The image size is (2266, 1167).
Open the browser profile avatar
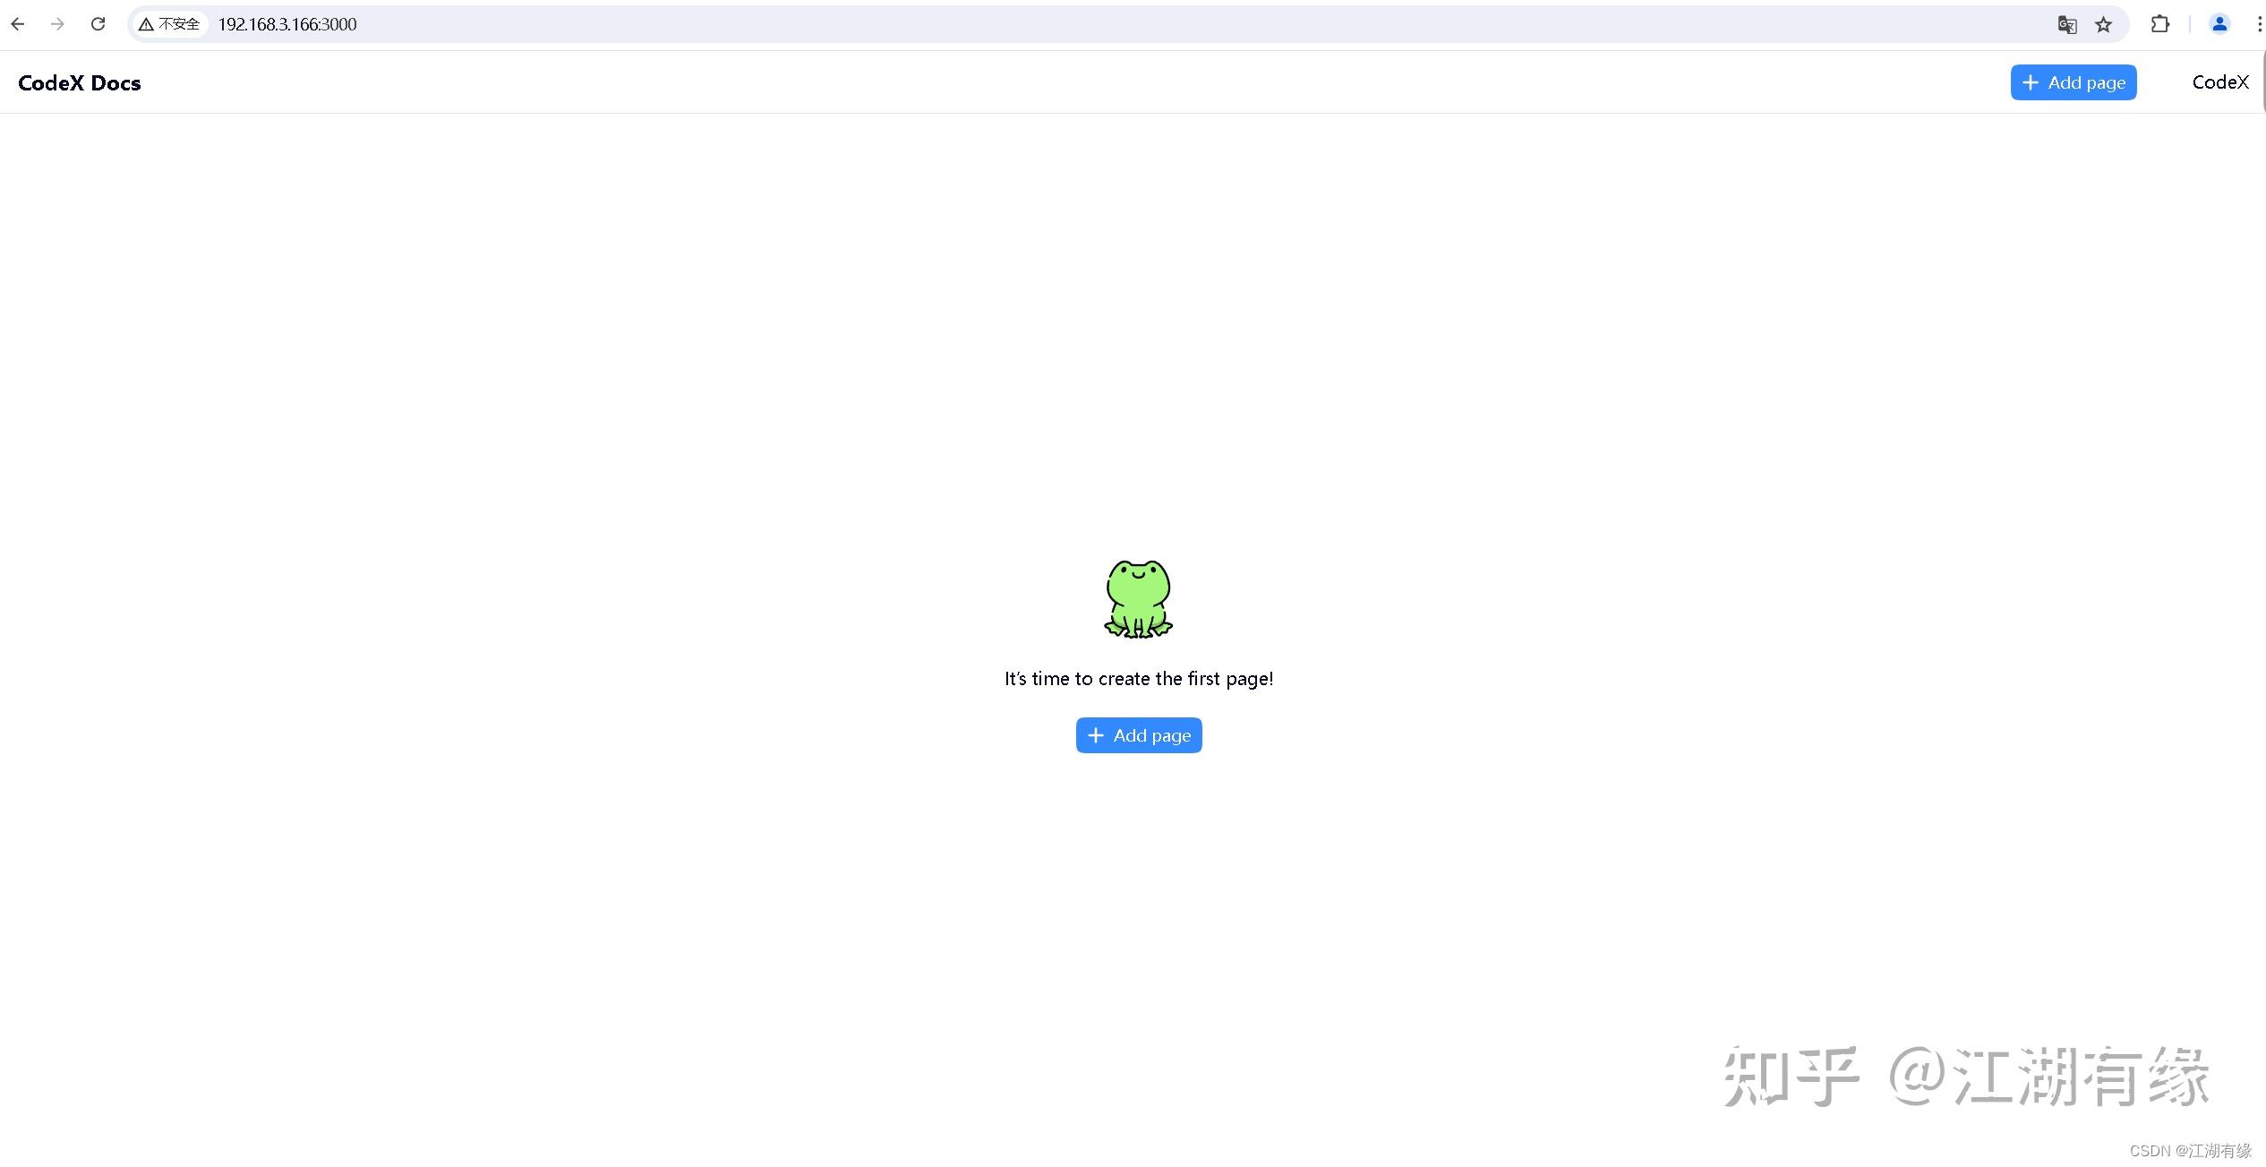click(x=2219, y=24)
